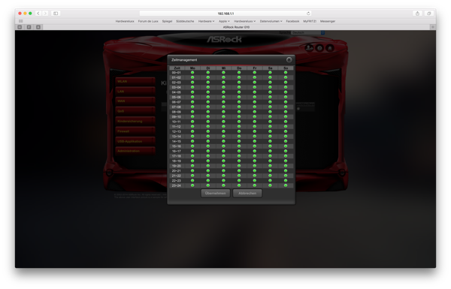The width and height of the screenshot is (451, 289).
Task: Expand the Apple bookmarks folder
Action: 224,21
